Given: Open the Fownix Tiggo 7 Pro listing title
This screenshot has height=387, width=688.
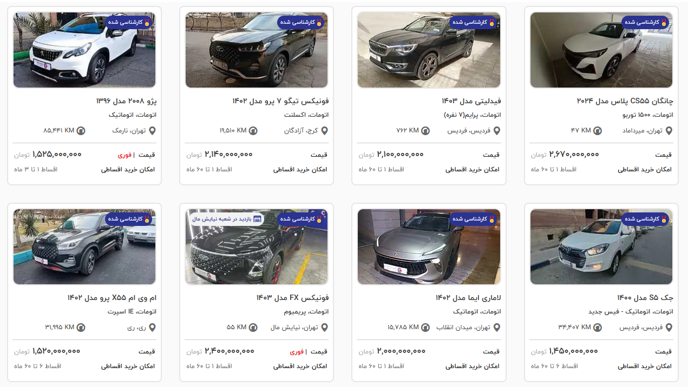Looking at the screenshot, I should pyautogui.click(x=280, y=101).
